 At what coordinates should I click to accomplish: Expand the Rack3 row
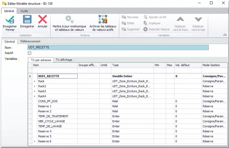(x=35, y=91)
